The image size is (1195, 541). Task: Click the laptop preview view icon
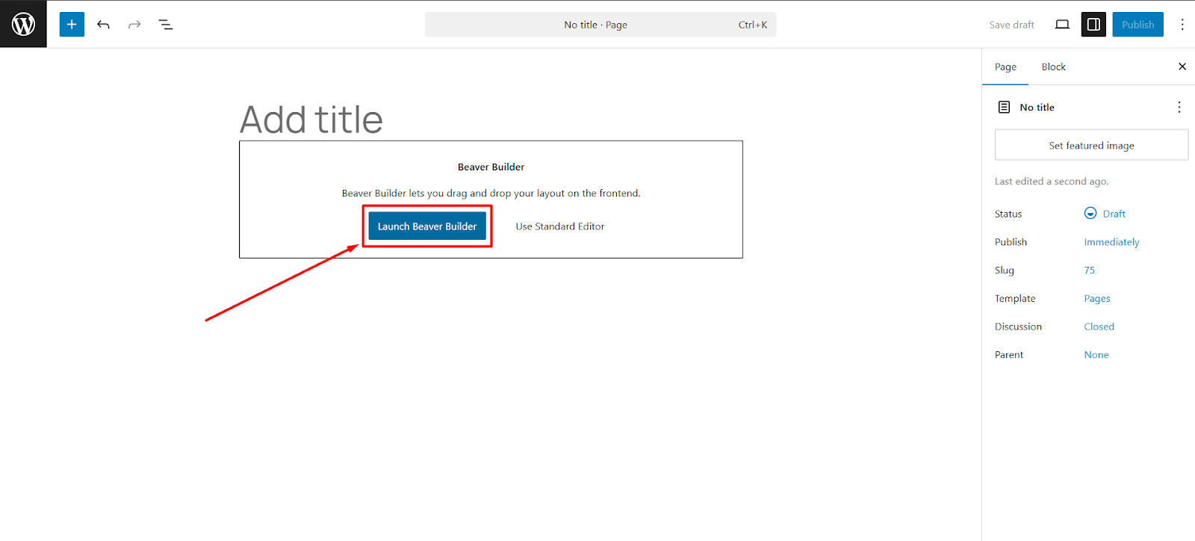click(x=1062, y=25)
